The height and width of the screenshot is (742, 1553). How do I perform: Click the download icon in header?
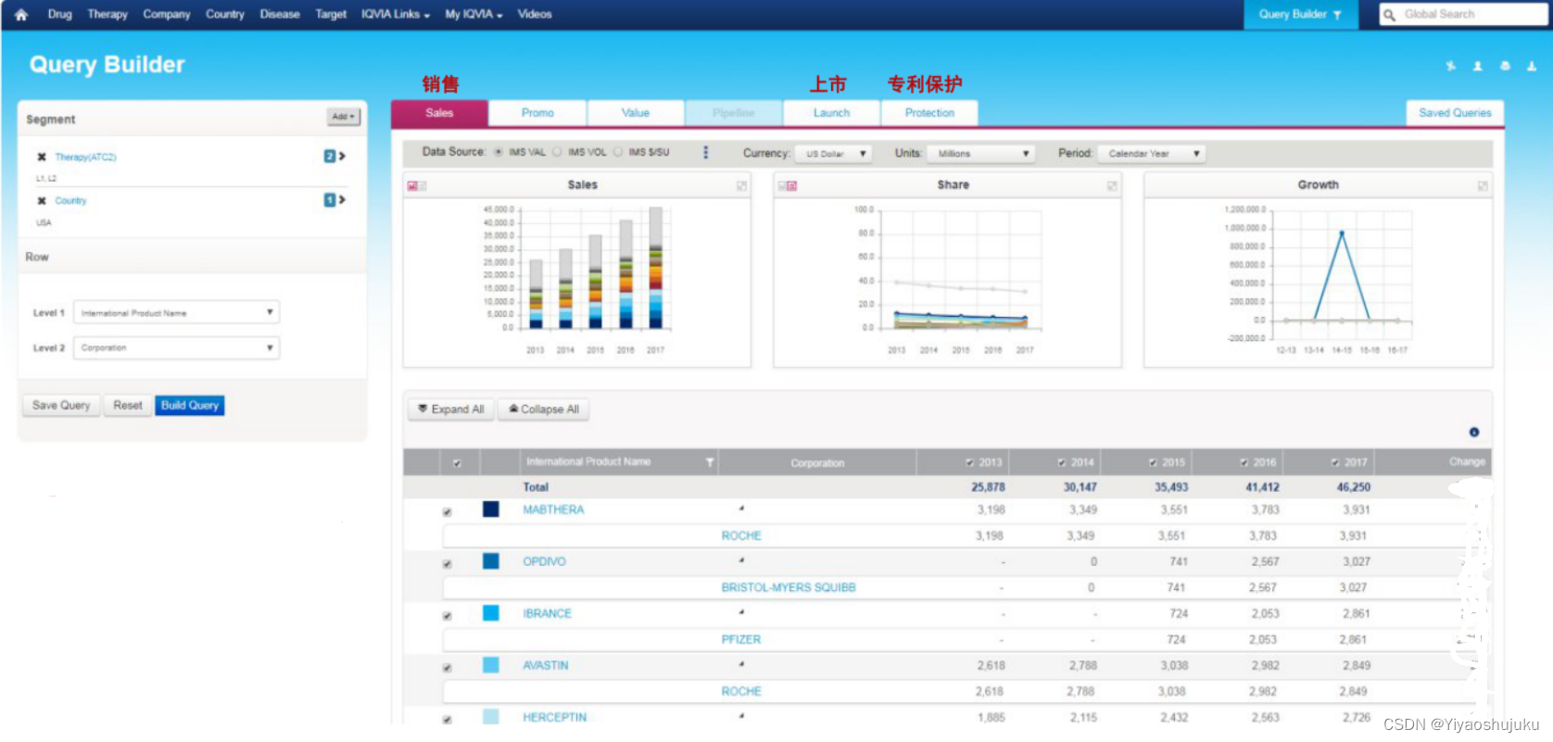pyautogui.click(x=1532, y=66)
